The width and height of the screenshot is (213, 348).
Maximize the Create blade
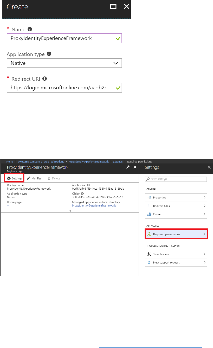pos(113,7)
